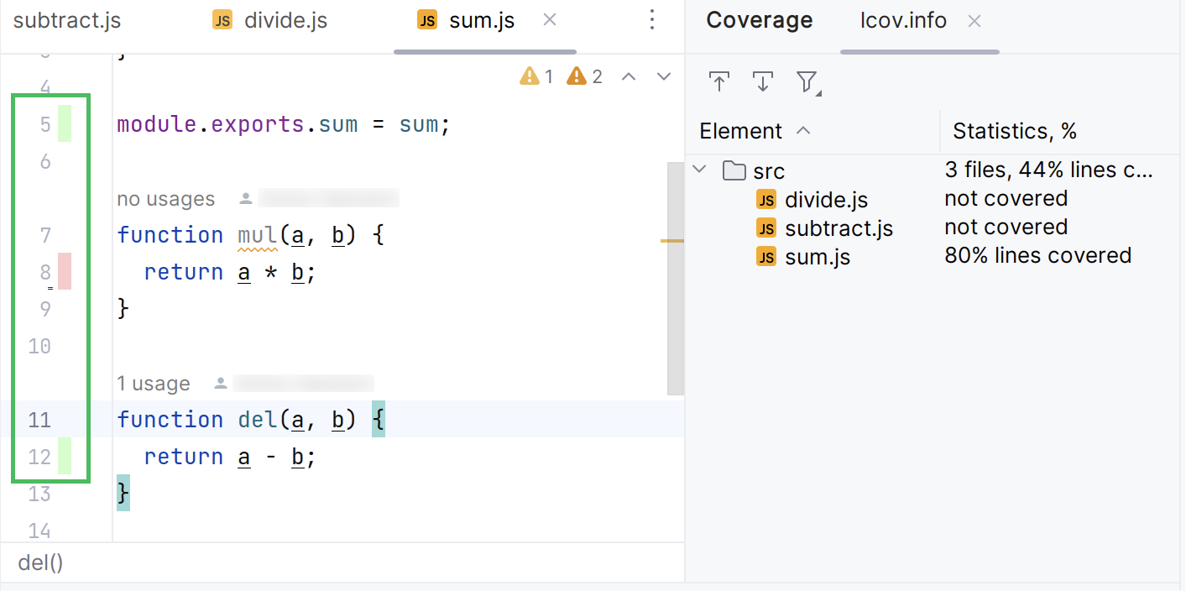The image size is (1186, 591).
Task: Close the sum.js editor tab
Action: coord(550,20)
